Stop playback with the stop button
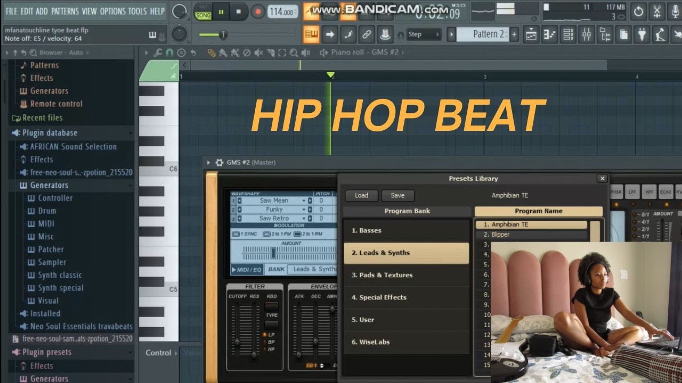Screen dimensions: 682x383 pos(238,12)
